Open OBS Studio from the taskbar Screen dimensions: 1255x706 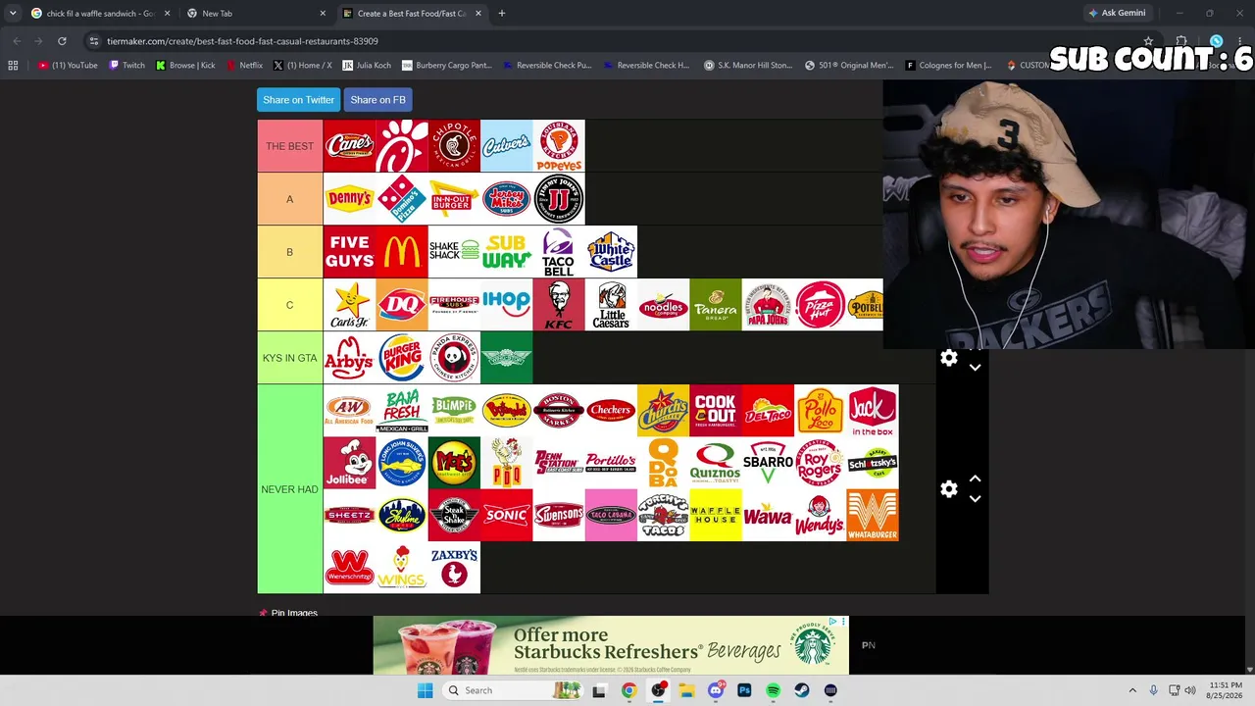pos(658,690)
